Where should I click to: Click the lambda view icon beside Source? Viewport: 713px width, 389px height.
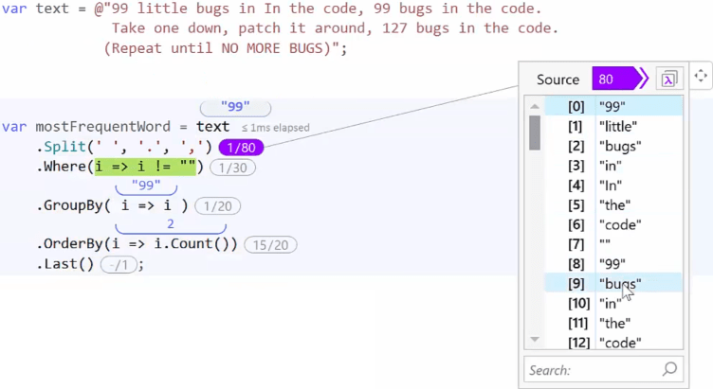(668, 80)
